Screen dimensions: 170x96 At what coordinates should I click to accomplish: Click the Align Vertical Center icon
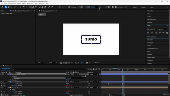(x=163, y=33)
